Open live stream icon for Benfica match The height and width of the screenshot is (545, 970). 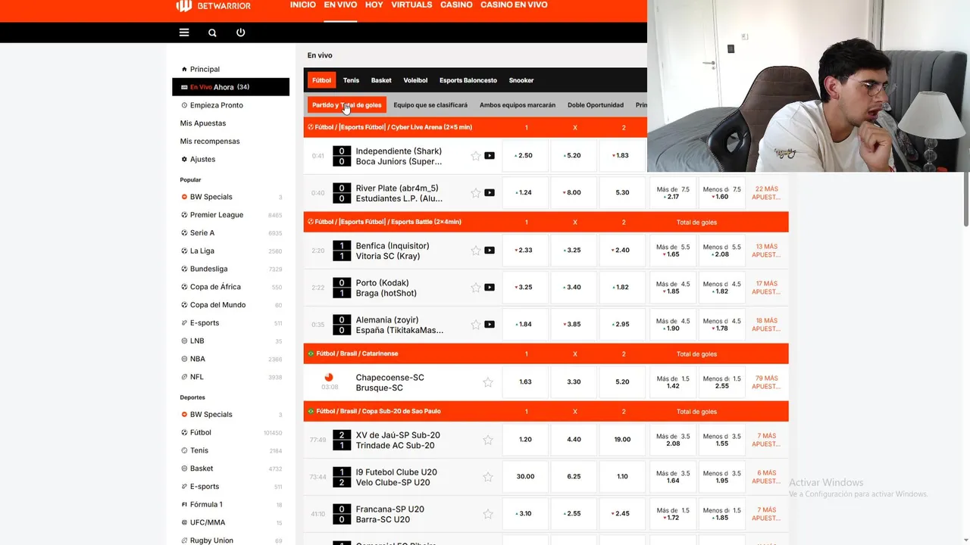pos(490,251)
